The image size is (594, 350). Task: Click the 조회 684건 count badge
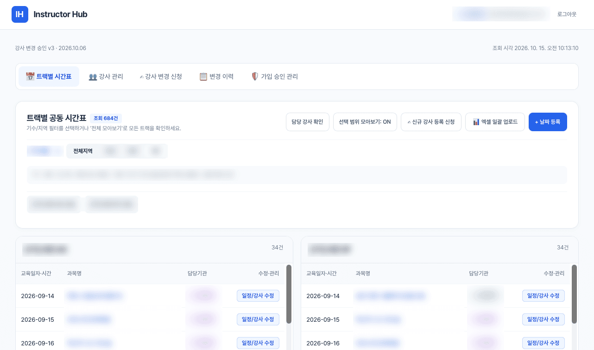coord(106,118)
